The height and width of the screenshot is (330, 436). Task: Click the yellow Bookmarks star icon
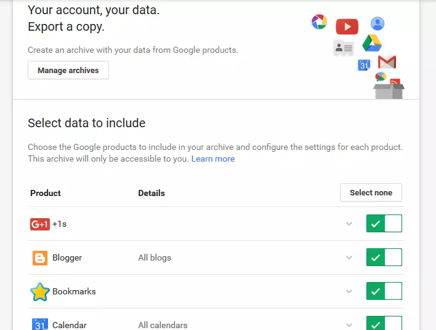pos(40,292)
